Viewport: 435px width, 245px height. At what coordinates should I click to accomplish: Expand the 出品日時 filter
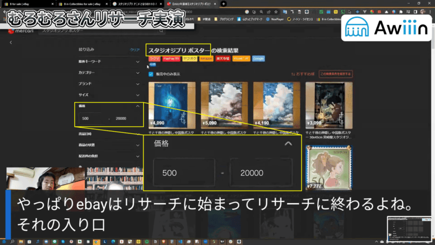tap(109, 134)
